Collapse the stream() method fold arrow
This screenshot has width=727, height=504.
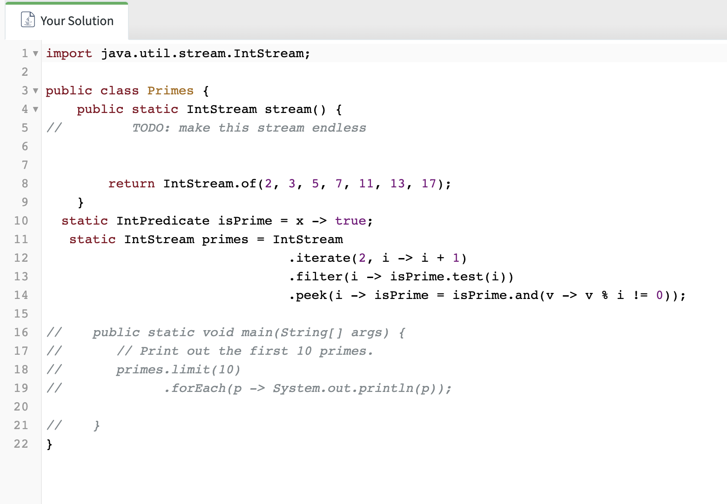pos(35,110)
